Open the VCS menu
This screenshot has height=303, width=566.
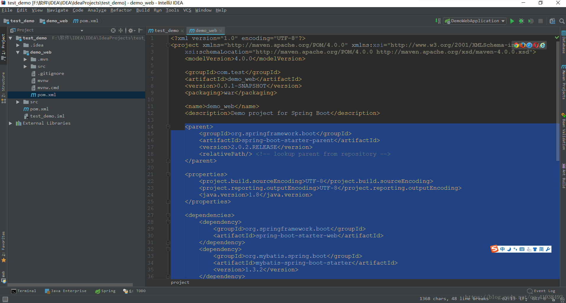187,10
